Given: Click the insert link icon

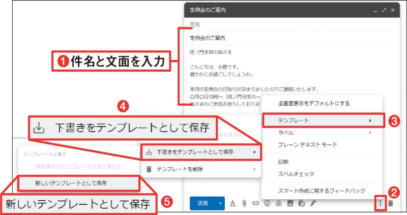Looking at the screenshot, I should 256,203.
